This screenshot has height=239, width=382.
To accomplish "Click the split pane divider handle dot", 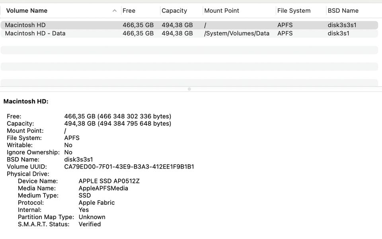I will (x=189, y=89).
